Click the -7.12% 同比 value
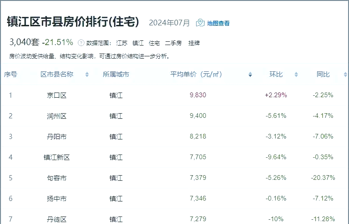Viewport: 349px width, 224px height. click(323, 198)
